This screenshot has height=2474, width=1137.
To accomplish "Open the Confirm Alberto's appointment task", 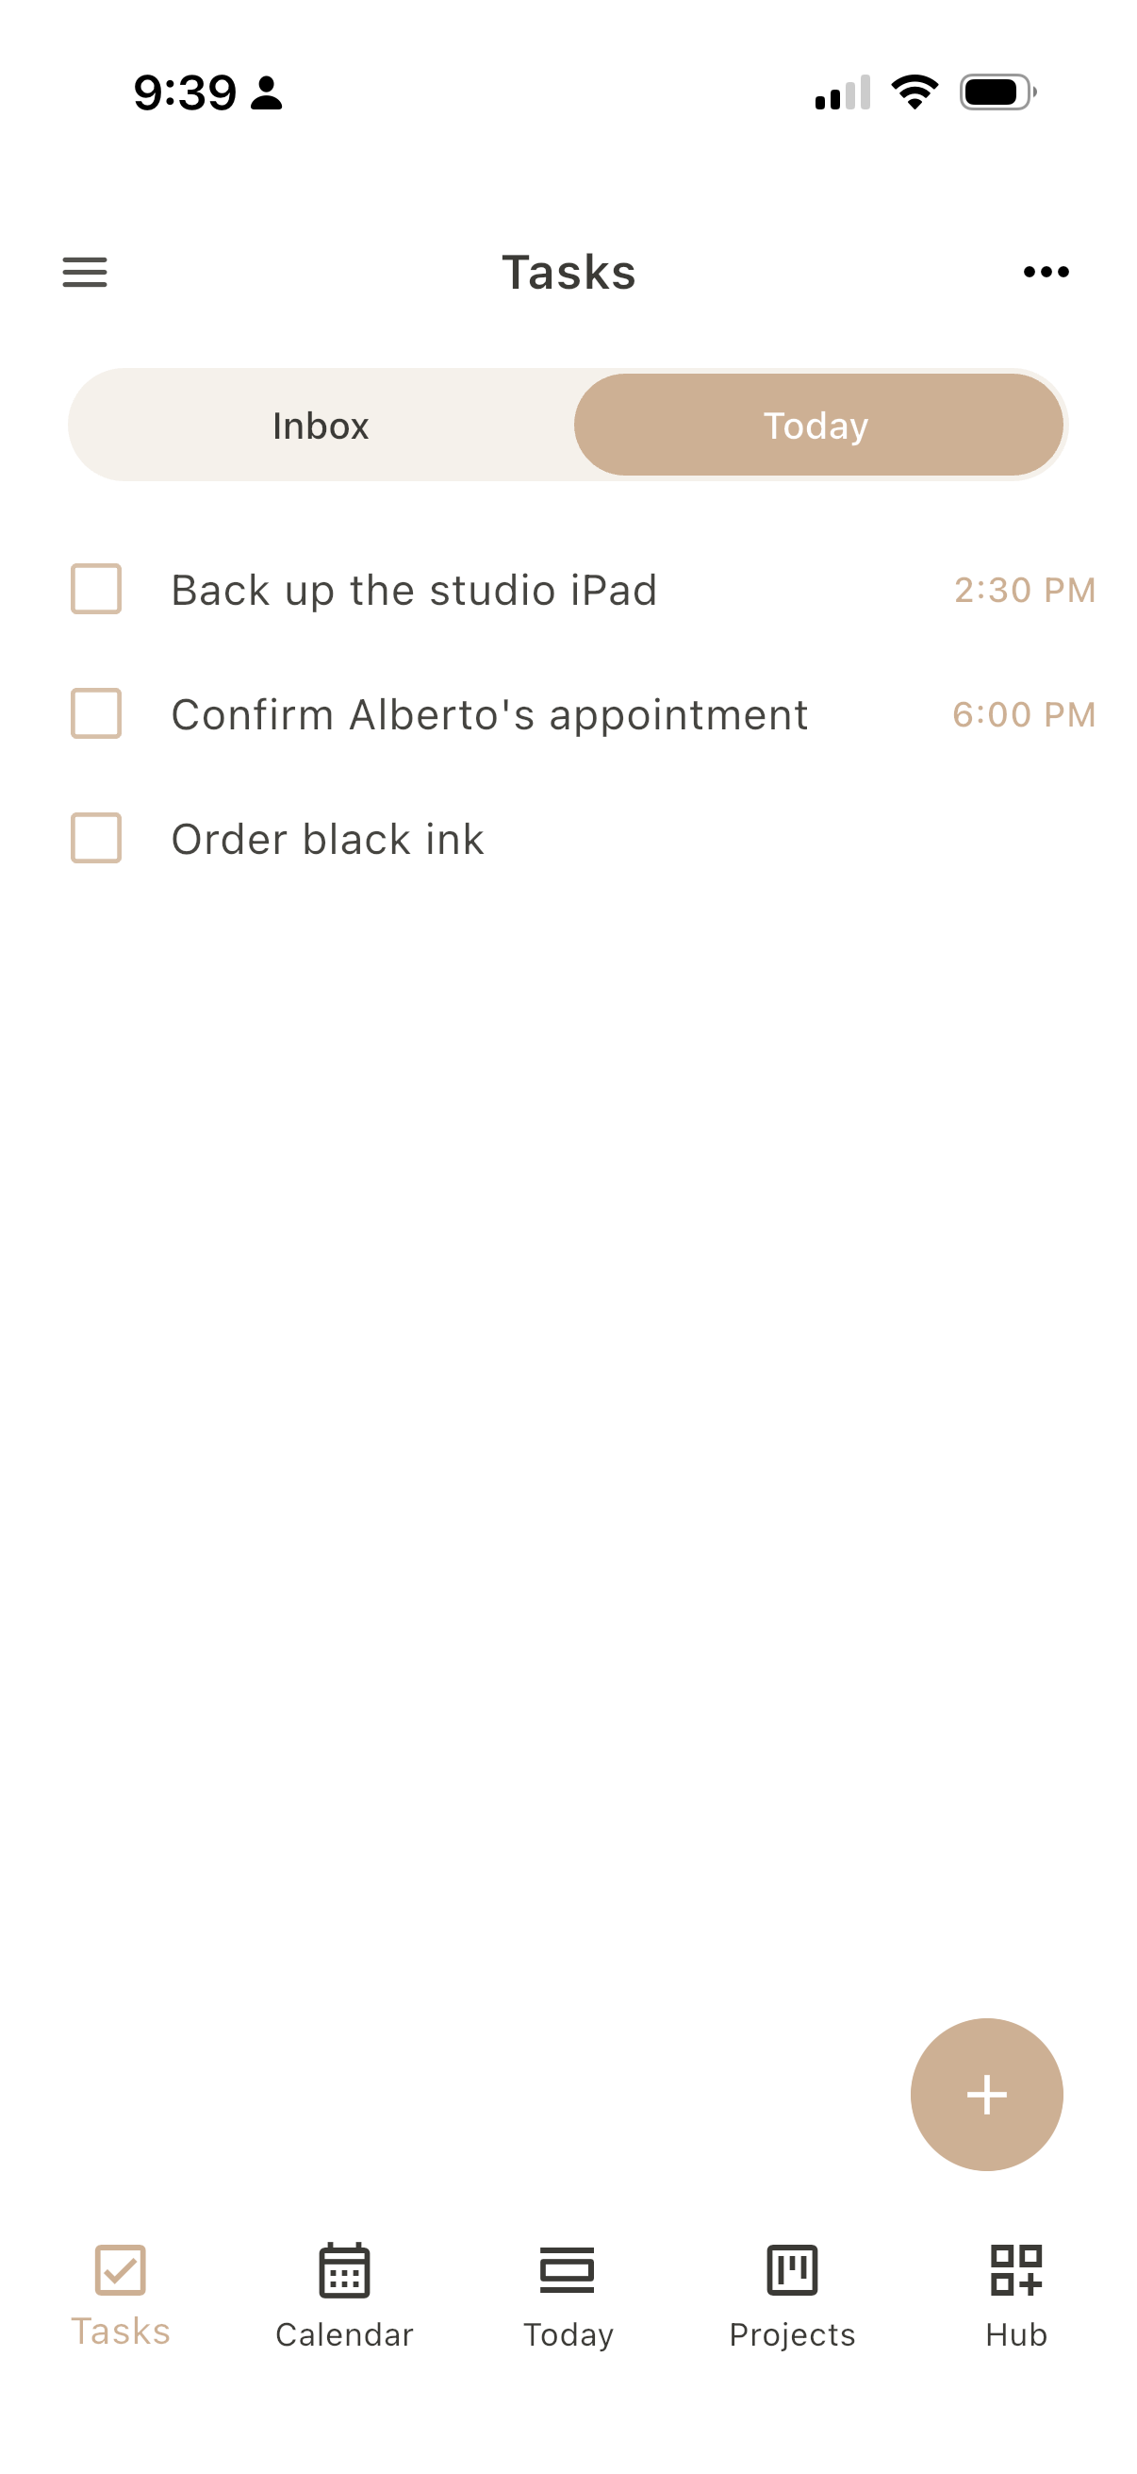I will click(489, 714).
